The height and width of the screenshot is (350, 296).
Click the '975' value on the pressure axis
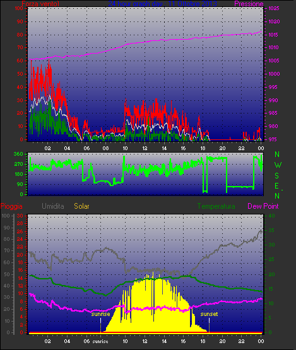273,139
